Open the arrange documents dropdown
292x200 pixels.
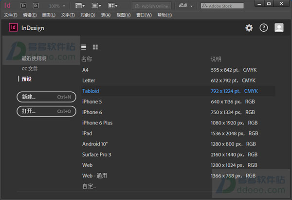point(113,6)
